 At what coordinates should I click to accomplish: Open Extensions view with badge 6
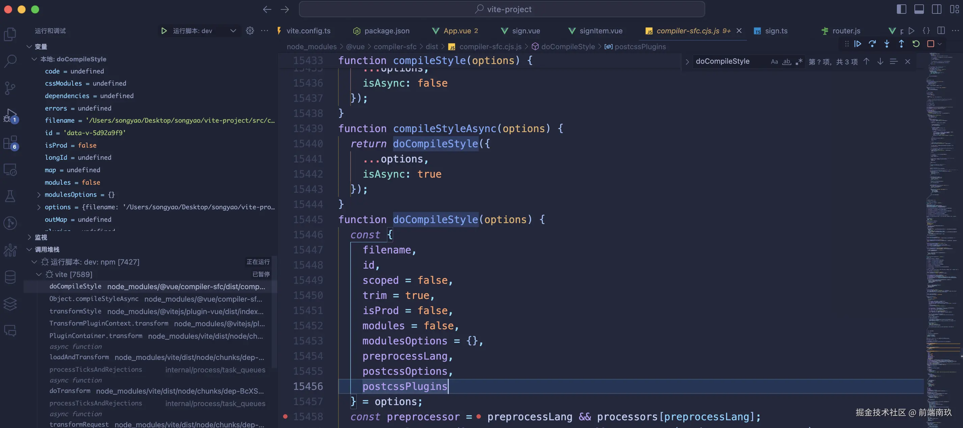tap(10, 143)
